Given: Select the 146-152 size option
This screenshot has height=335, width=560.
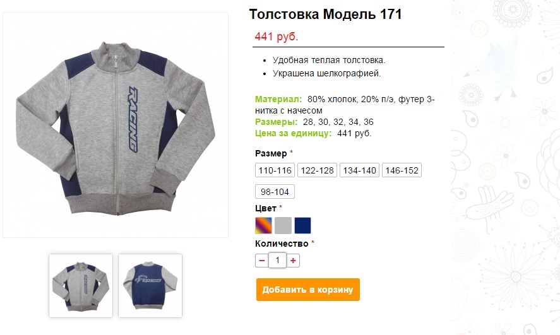Looking at the screenshot, I should coord(402,170).
